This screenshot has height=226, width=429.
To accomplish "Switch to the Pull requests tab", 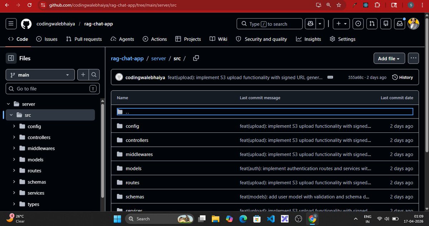I will click(84, 39).
